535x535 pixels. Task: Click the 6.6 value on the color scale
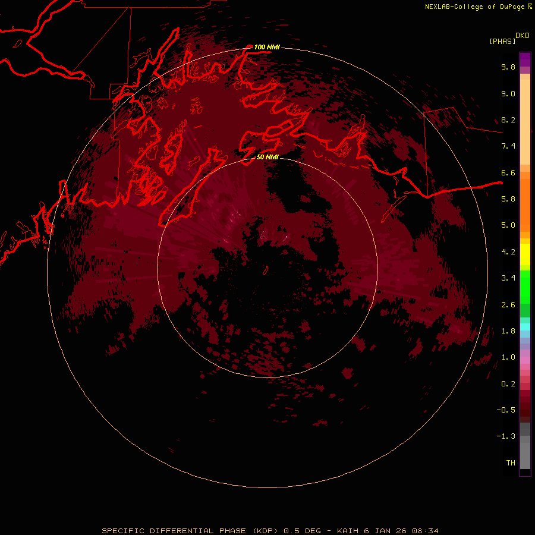[x=508, y=172]
